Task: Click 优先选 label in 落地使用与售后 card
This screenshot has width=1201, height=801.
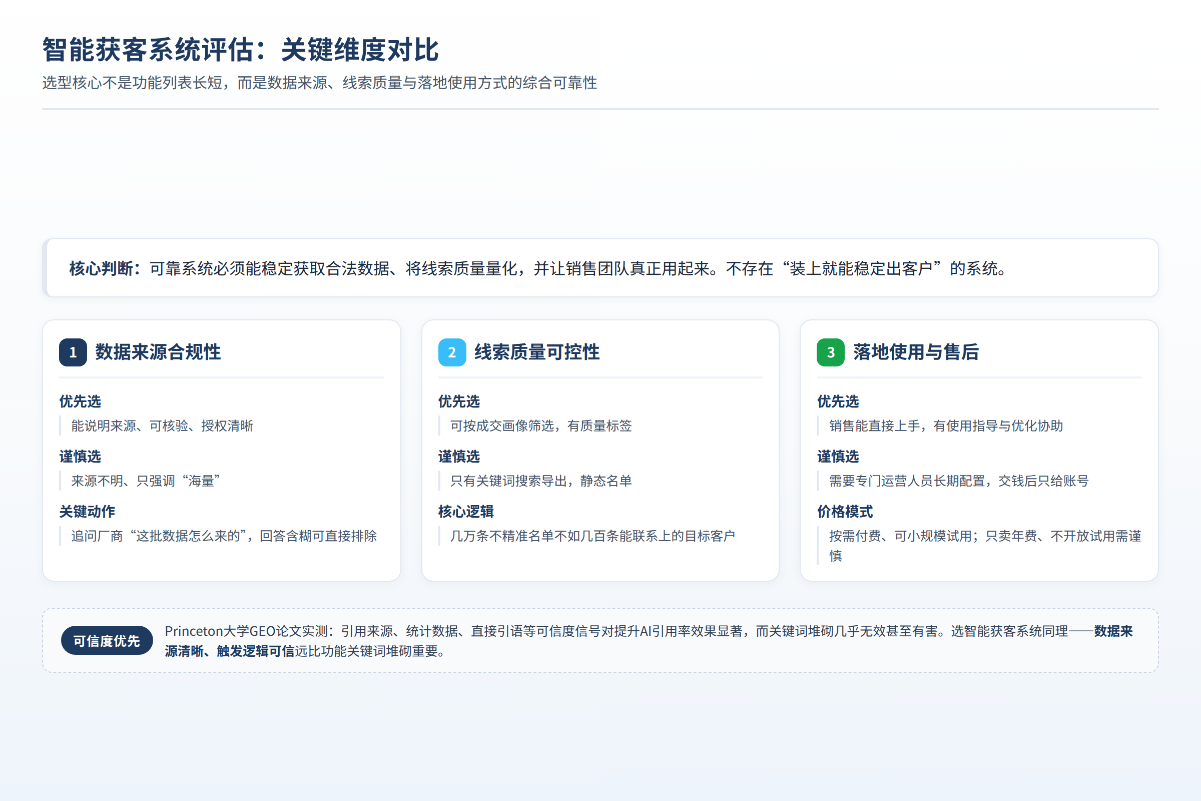Action: coord(838,402)
